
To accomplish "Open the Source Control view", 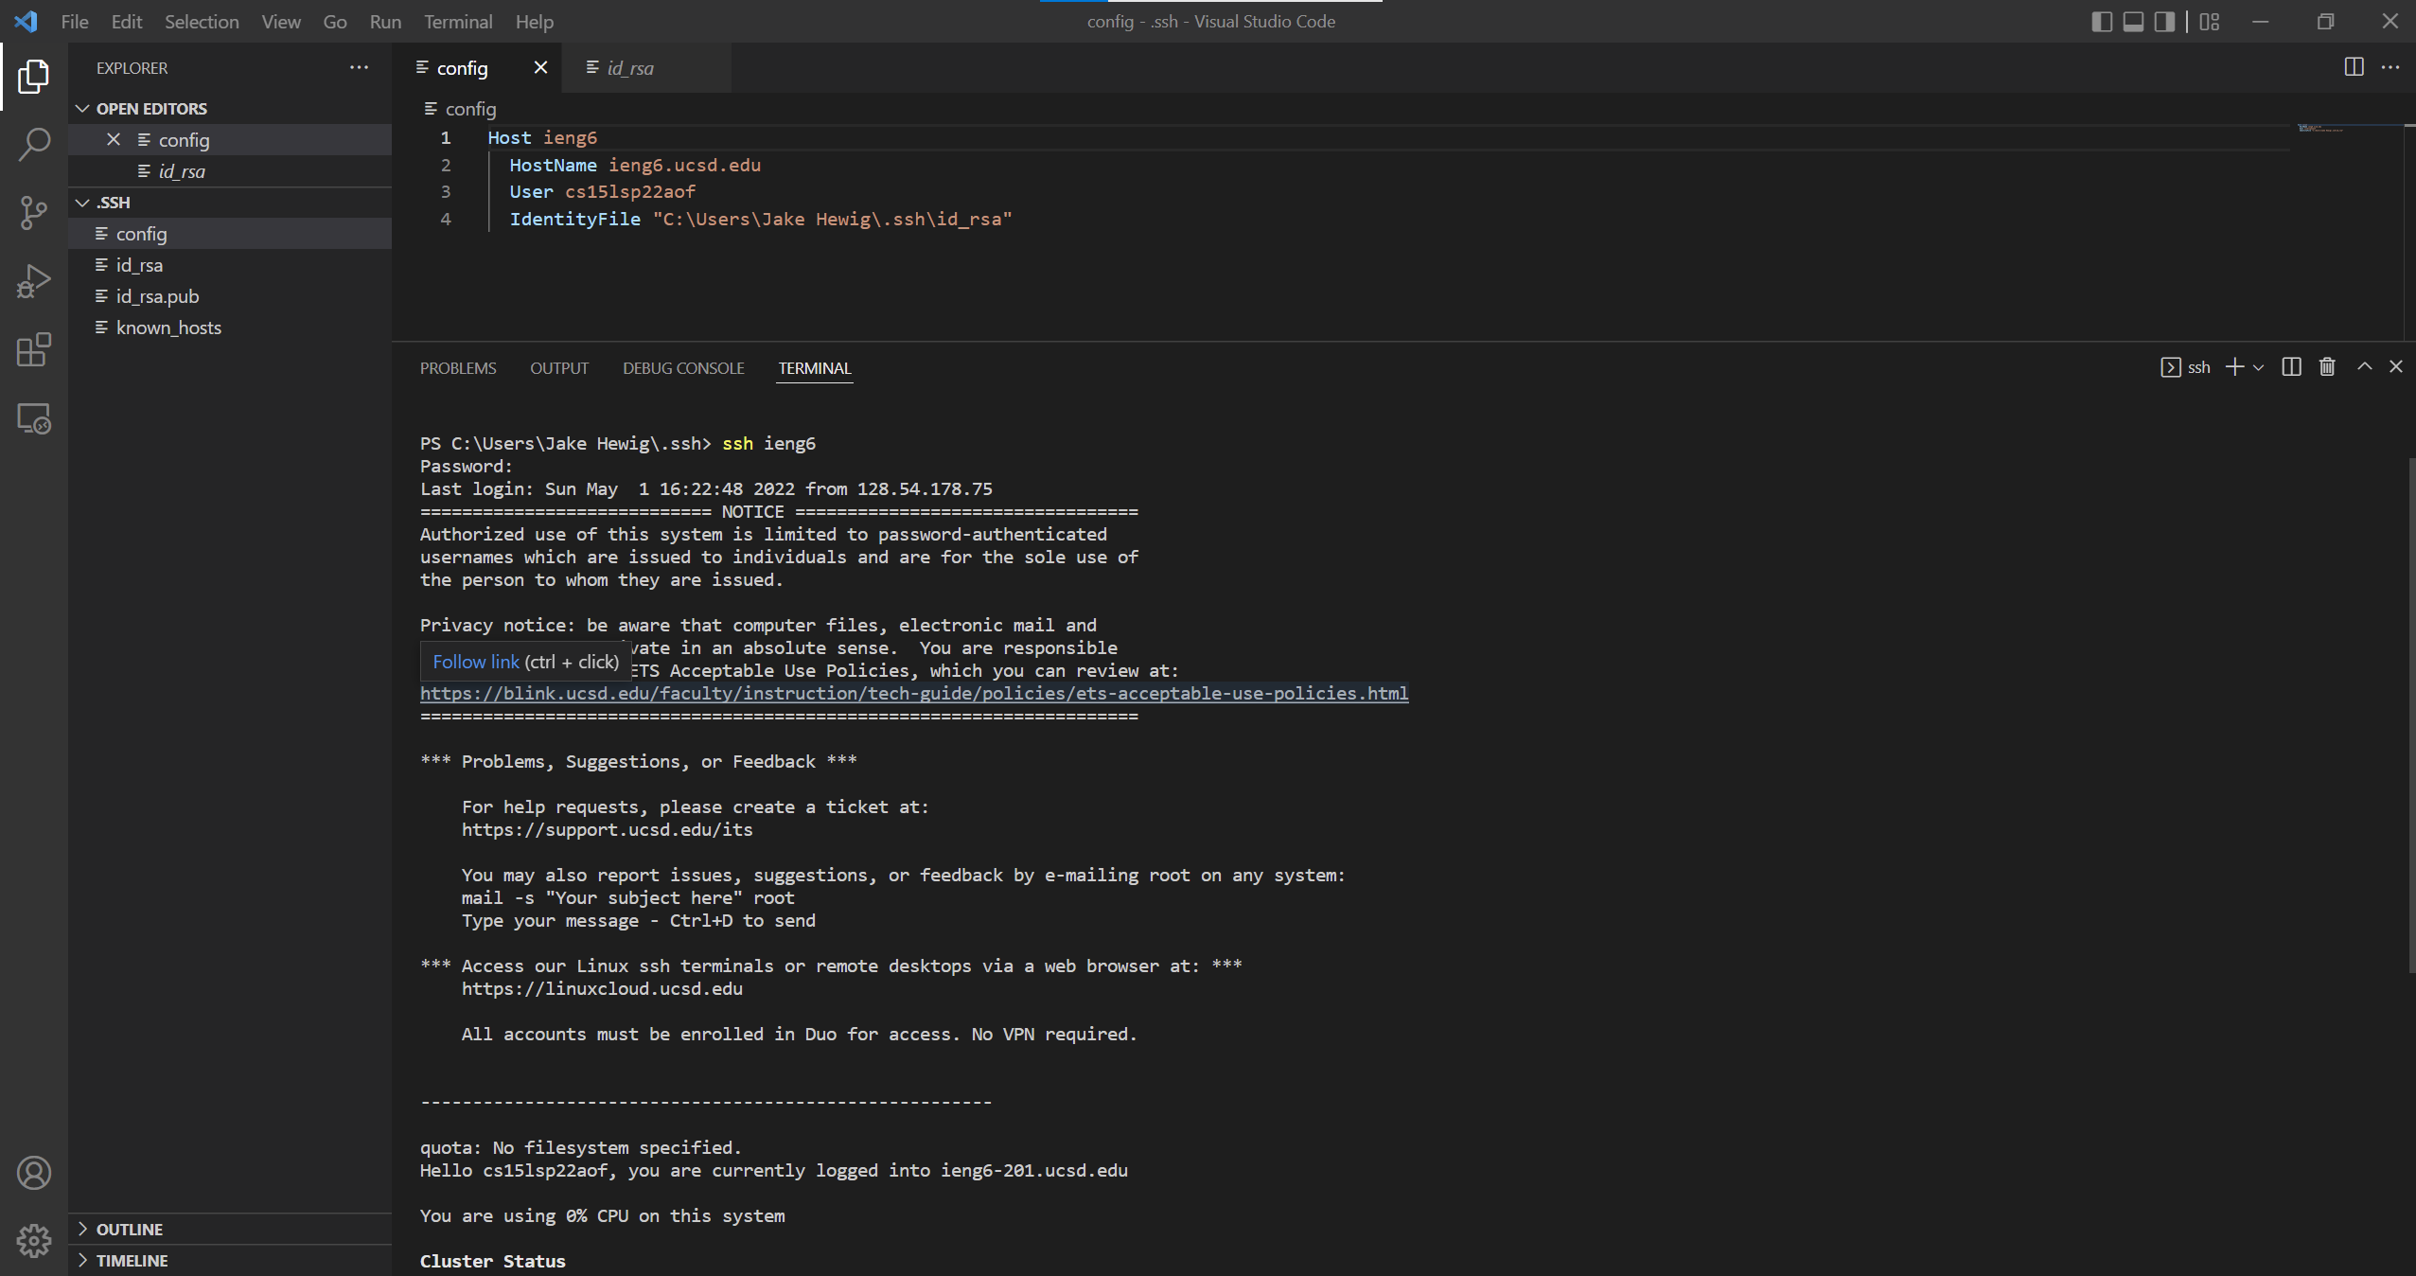I will click(34, 213).
